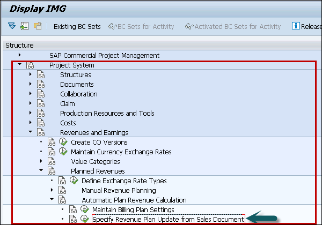Expand Manual Revenue Planning node
This screenshot has width=322, height=225.
[52, 190]
